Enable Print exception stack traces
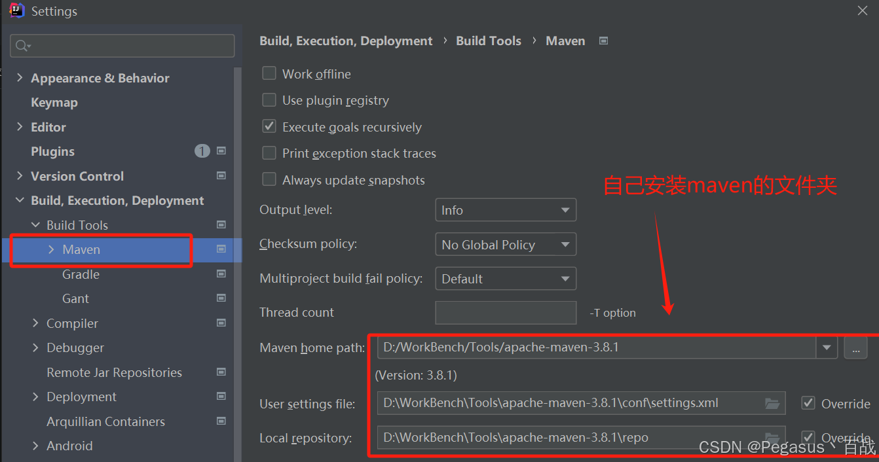The width and height of the screenshot is (879, 462). coord(269,152)
